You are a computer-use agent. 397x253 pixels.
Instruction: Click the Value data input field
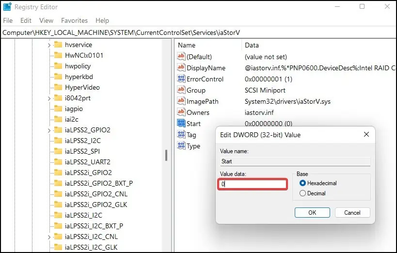pos(253,184)
